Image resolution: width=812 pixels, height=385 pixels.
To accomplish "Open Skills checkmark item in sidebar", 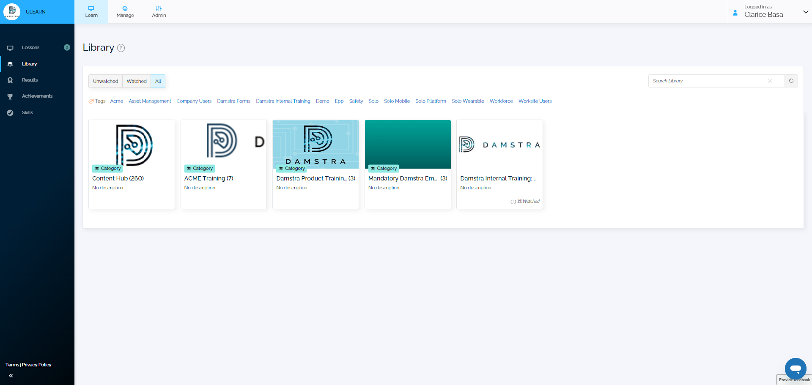I will click(x=27, y=113).
